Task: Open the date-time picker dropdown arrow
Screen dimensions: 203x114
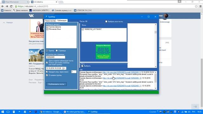Action: coord(65,68)
